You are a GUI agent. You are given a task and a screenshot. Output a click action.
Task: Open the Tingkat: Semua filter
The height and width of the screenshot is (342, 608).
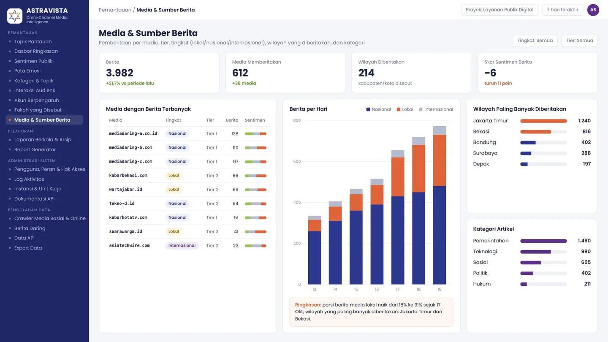point(535,41)
